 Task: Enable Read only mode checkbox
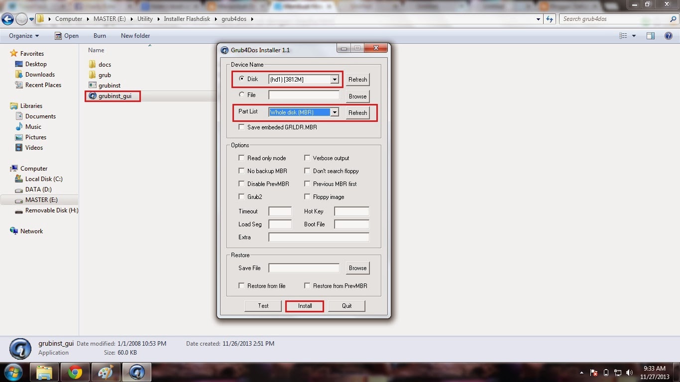(242, 158)
